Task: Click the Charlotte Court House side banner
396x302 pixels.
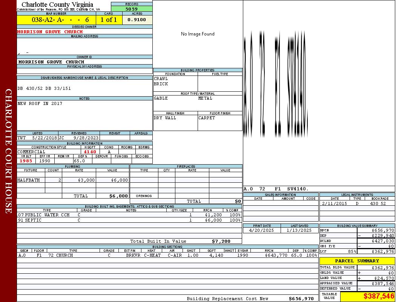Action: [x=8, y=151]
